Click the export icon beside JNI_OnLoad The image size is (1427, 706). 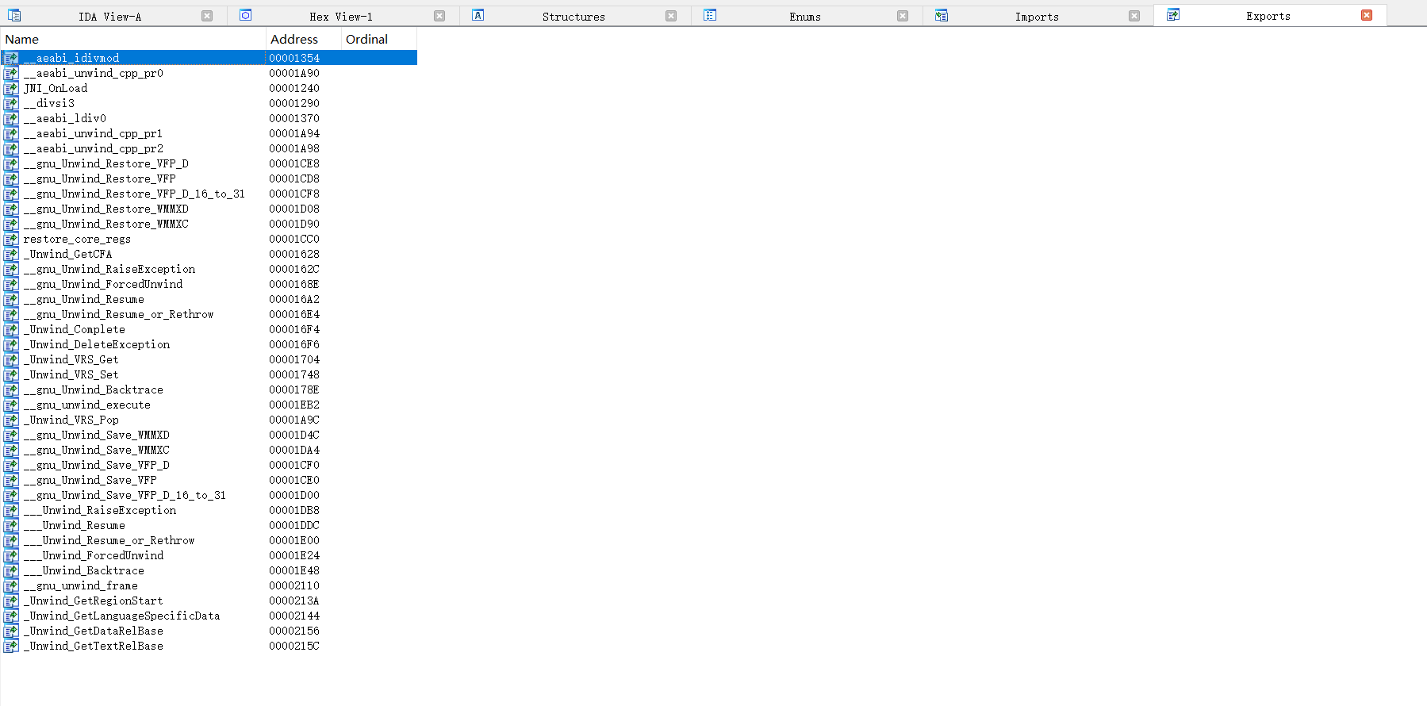[x=11, y=89]
